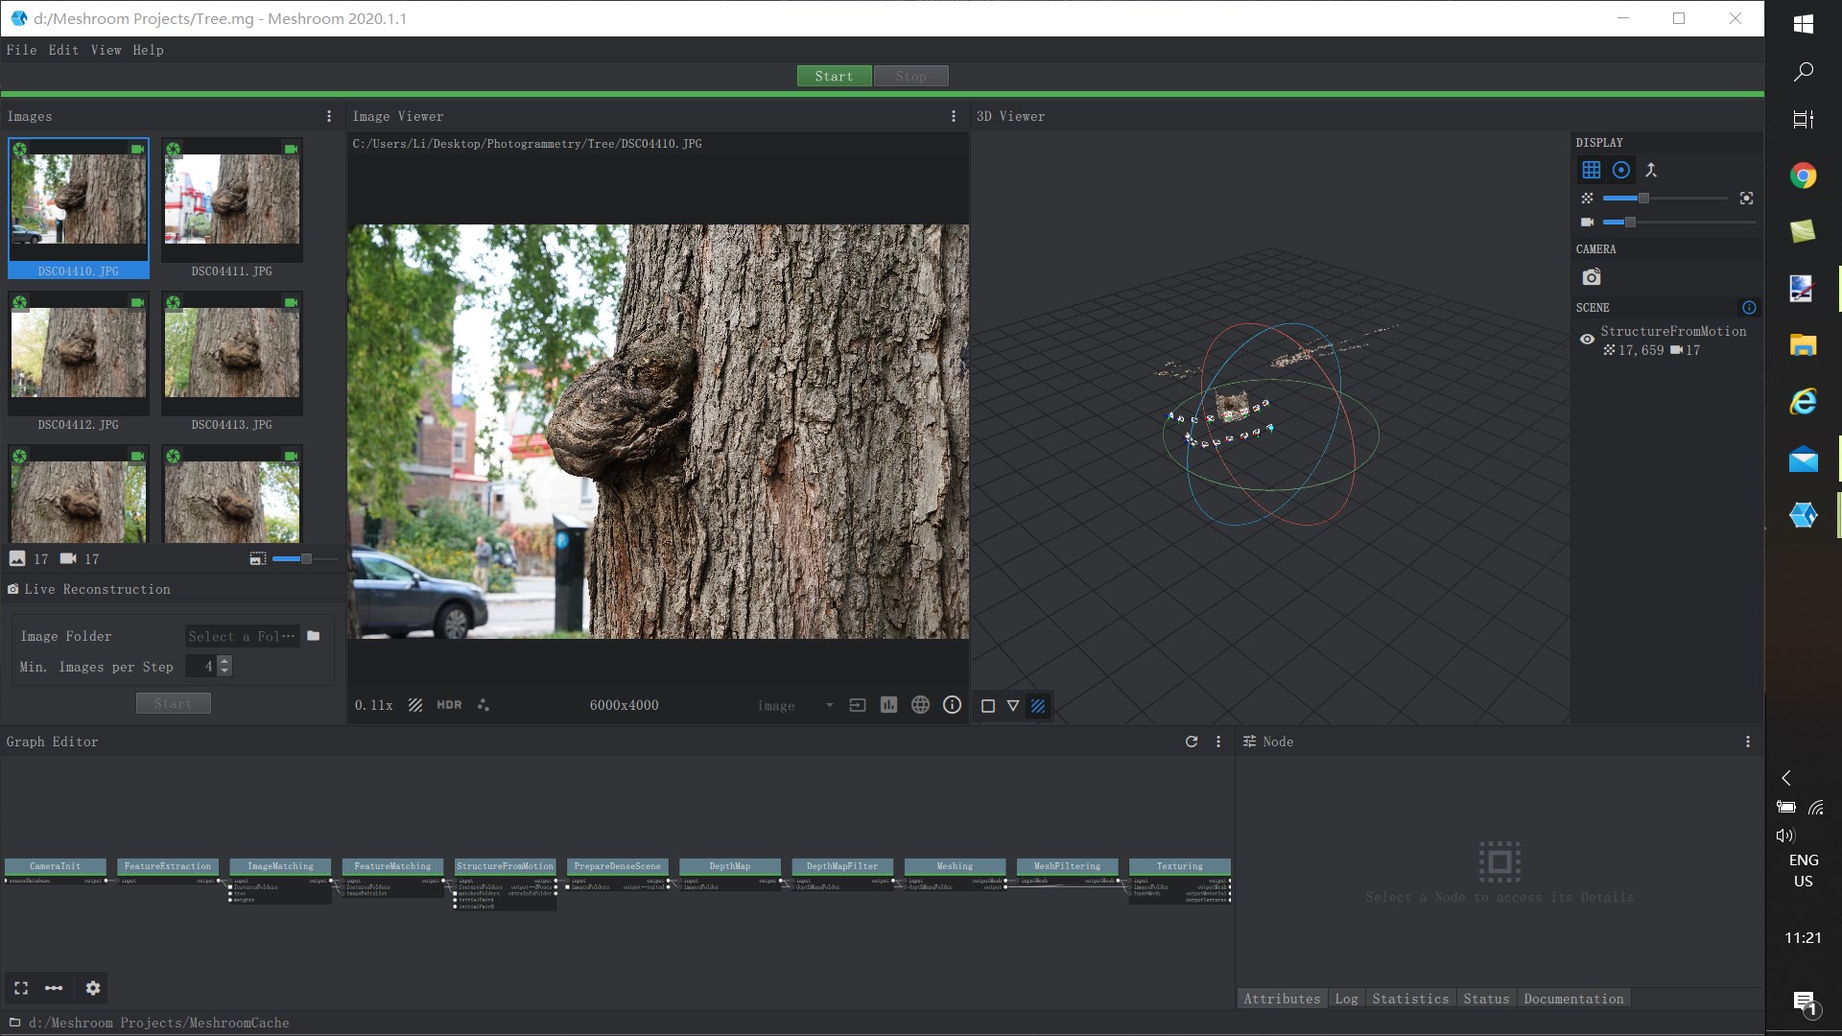Click the Windows Start button
1842x1036 pixels.
coord(1803,24)
